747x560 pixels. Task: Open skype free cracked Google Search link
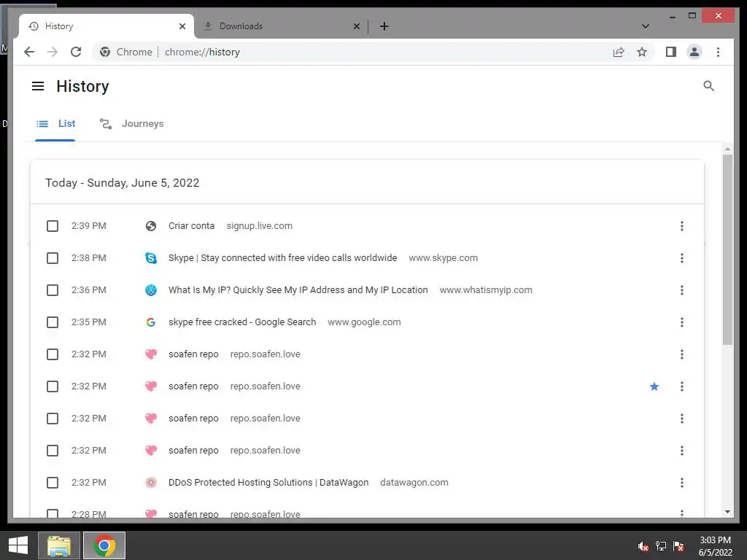click(242, 322)
